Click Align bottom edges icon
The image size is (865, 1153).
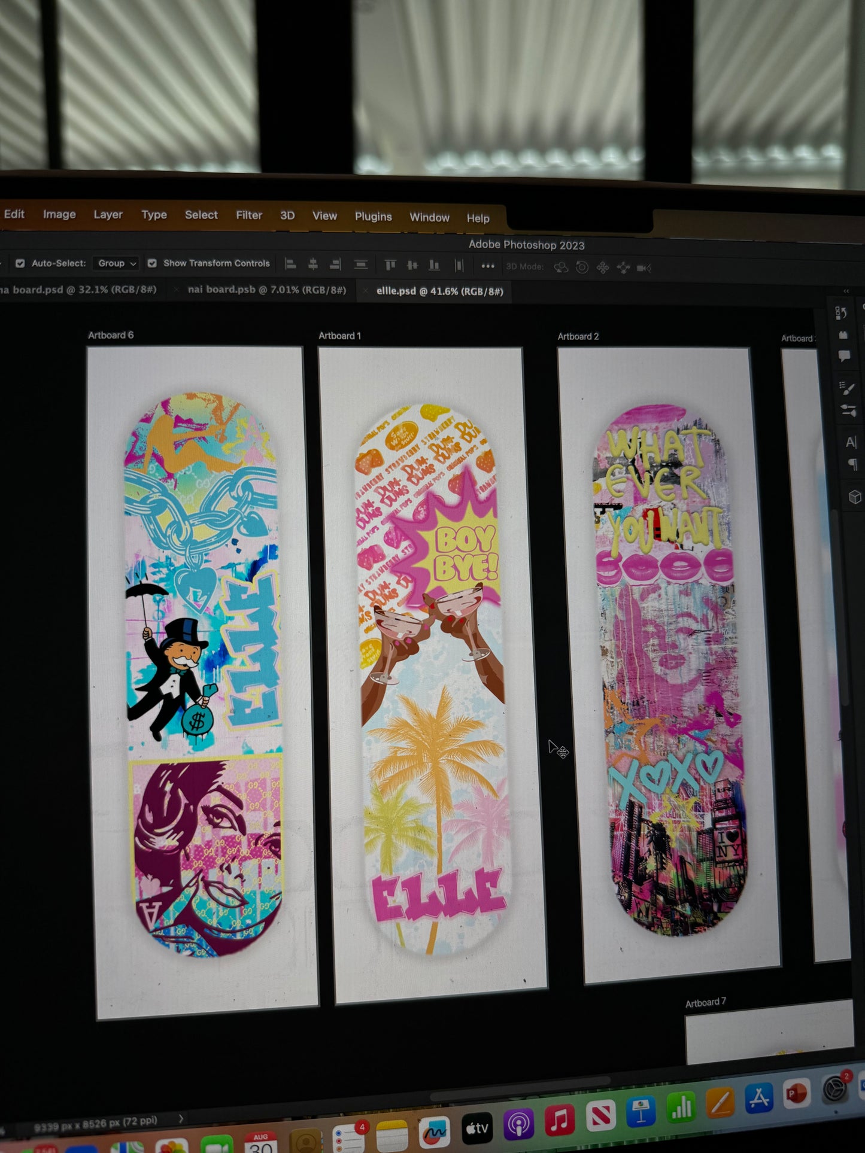(435, 265)
